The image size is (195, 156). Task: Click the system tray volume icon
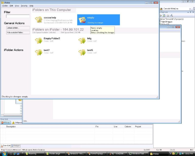[x=183, y=154]
